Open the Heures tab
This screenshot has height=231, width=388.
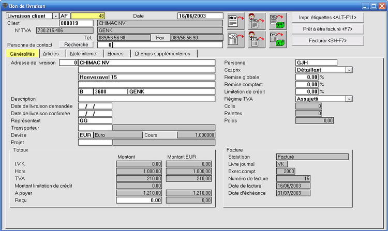point(115,54)
